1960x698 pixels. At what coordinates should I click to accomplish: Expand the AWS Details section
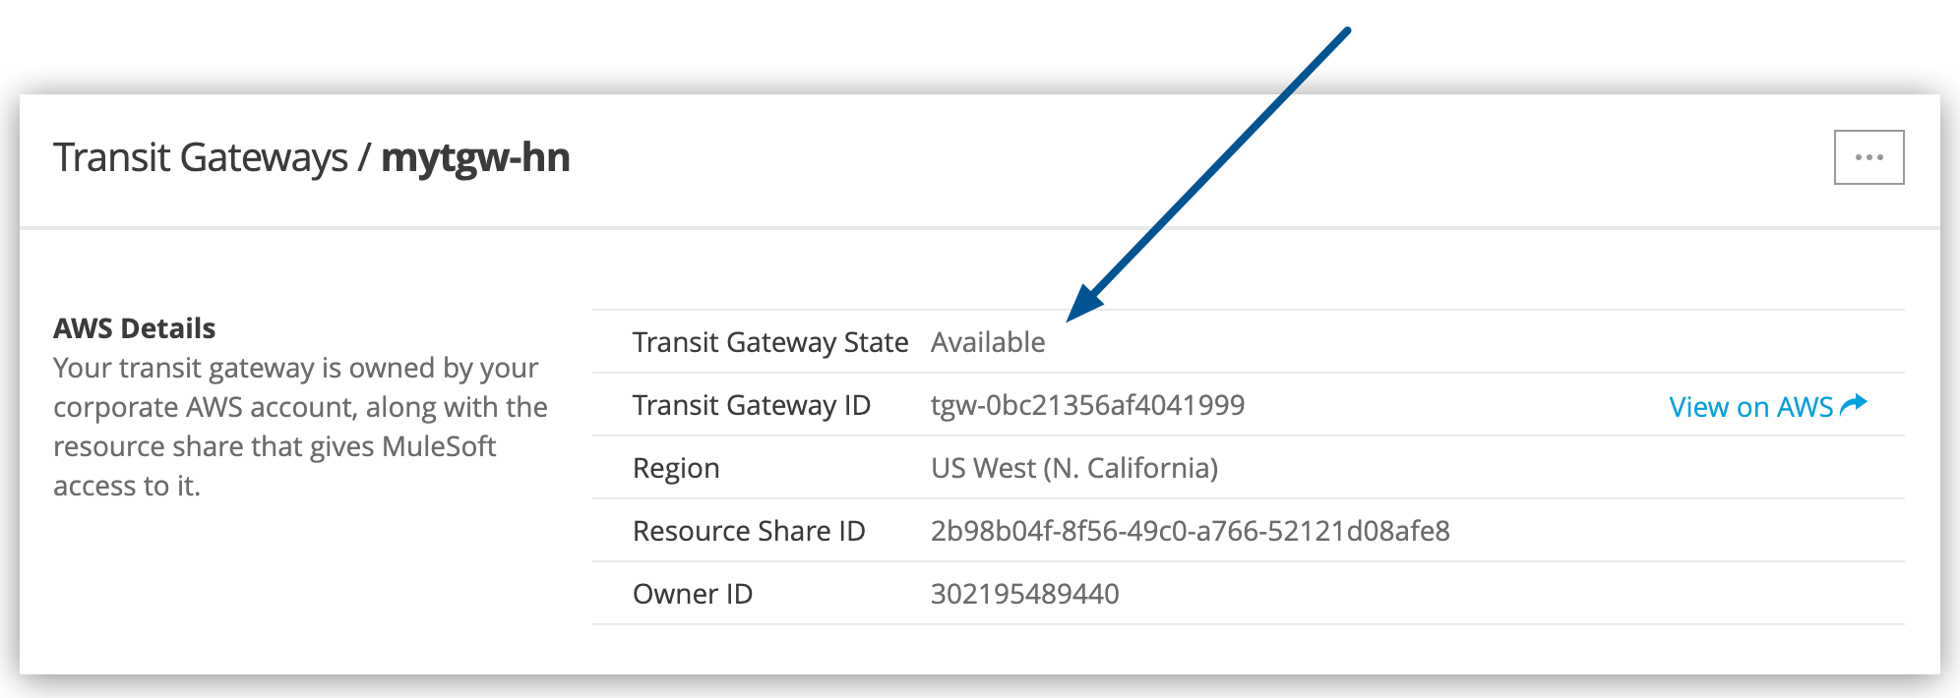pos(135,327)
